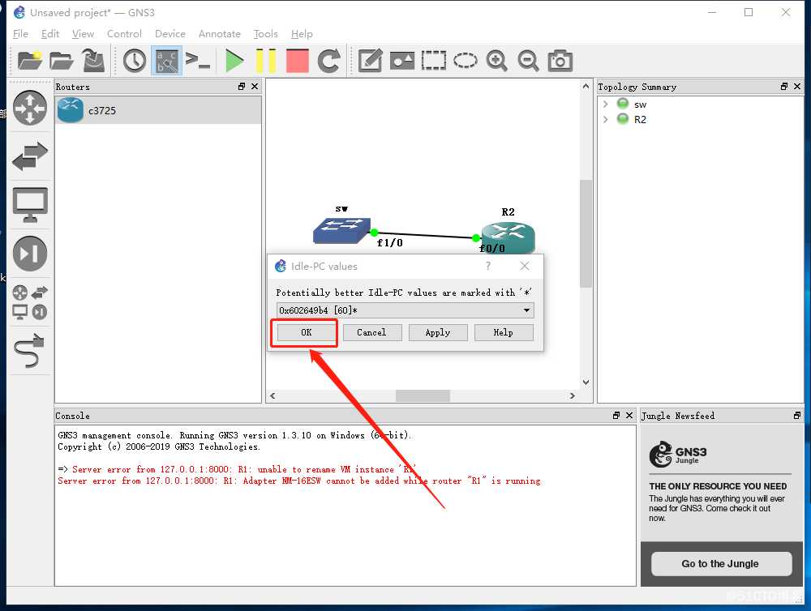Viewport: 811px width, 611px height.
Task: Click the canvas vertical scrollbar thumb
Action: [586, 233]
